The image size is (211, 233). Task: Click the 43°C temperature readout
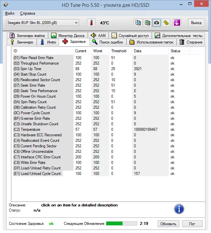coord(105,23)
